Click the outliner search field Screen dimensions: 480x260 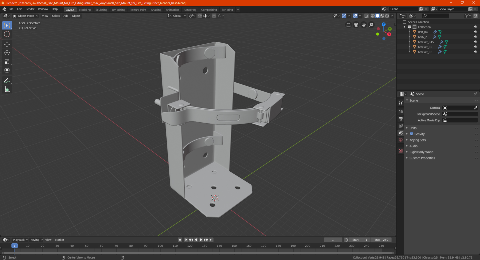[x=435, y=16]
